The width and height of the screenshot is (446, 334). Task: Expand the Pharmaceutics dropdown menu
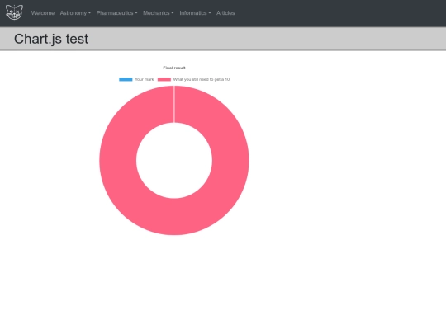[x=116, y=13]
